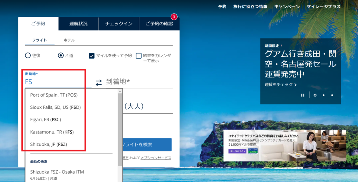Choose Sioux Falls, SD, US (FSD) suggestion
This screenshot has height=182, width=358.
55,107
